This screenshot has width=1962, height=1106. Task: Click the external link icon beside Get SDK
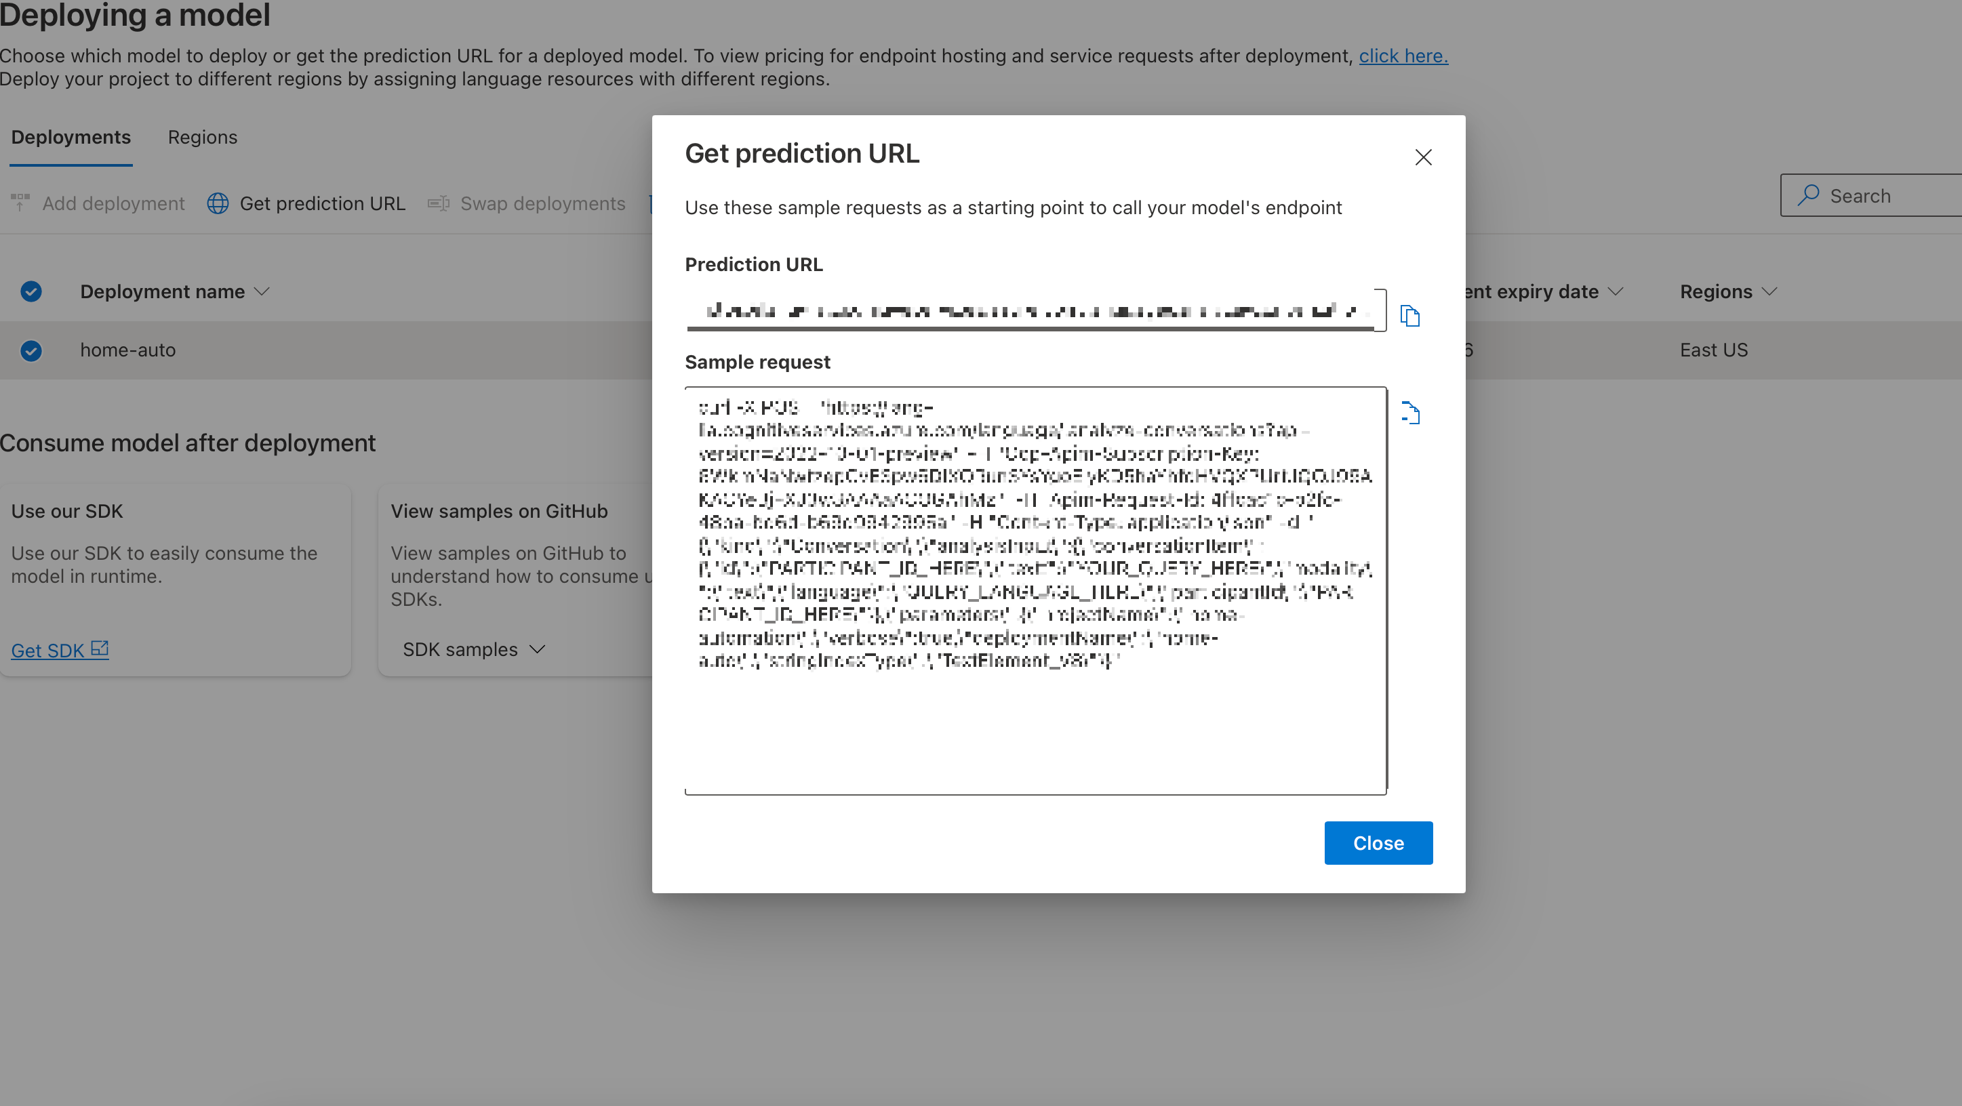pos(100,649)
